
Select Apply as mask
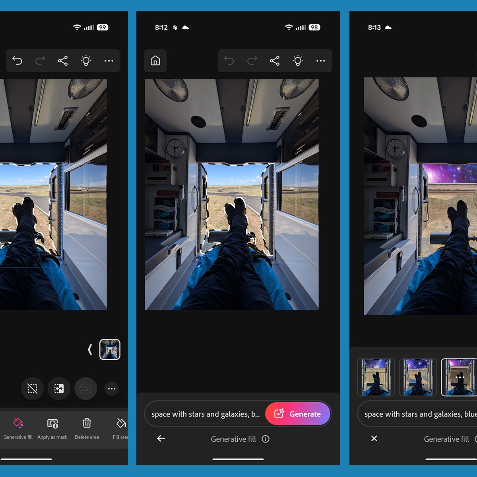tap(52, 428)
